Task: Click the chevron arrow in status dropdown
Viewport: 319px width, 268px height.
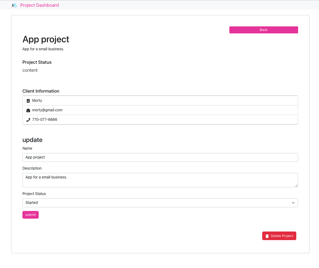Action: pyautogui.click(x=293, y=203)
